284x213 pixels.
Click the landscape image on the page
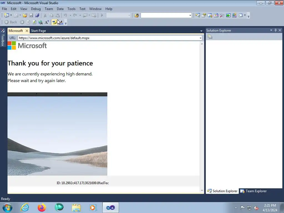coord(57,134)
